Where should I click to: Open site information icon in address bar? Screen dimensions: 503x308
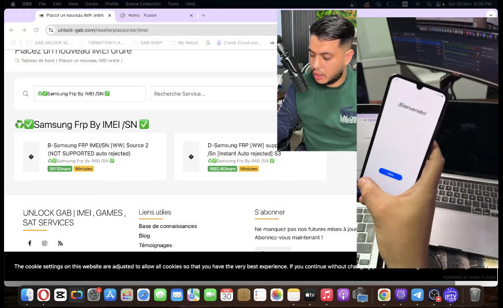51,30
